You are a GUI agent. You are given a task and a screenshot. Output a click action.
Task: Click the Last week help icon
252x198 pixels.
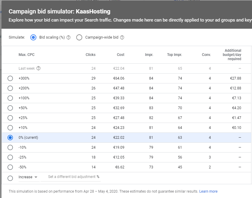coord(38,68)
